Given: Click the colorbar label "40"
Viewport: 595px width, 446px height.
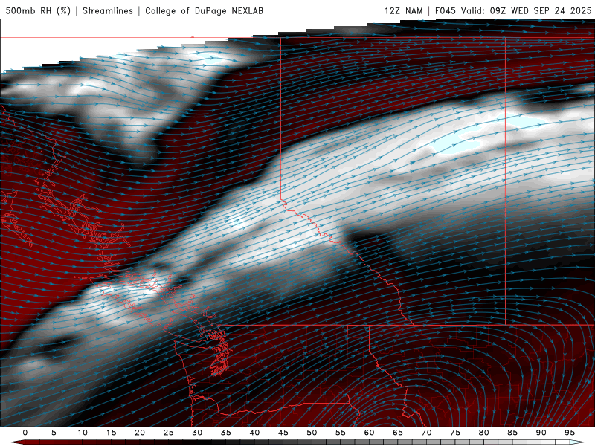Looking at the screenshot, I should [254, 433].
